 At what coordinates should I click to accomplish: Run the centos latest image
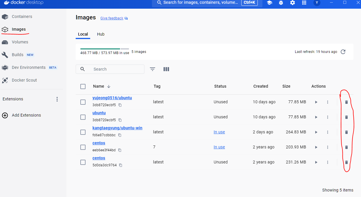(x=316, y=162)
